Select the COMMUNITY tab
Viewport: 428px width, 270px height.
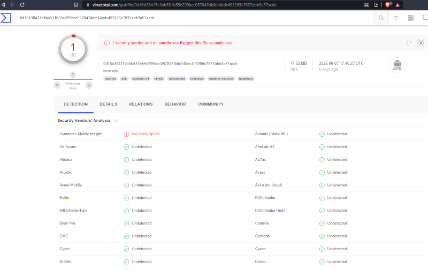[210, 104]
